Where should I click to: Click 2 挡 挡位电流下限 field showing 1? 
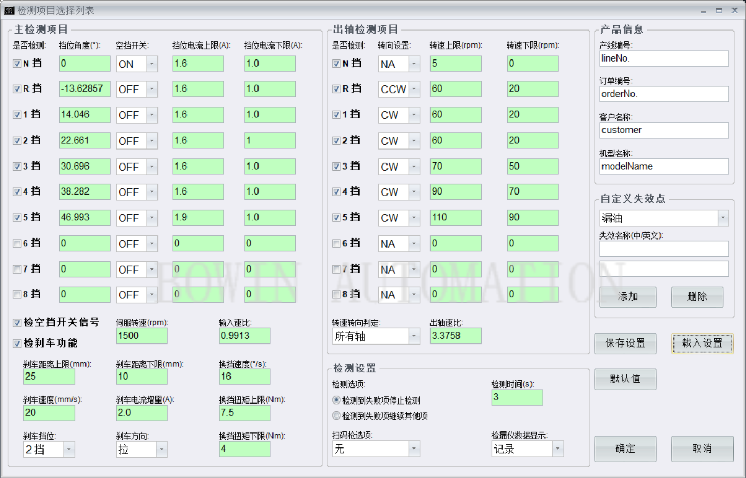click(x=270, y=141)
